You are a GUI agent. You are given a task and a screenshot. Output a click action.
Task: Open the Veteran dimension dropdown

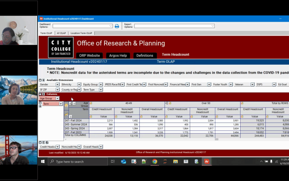[x=252, y=84]
